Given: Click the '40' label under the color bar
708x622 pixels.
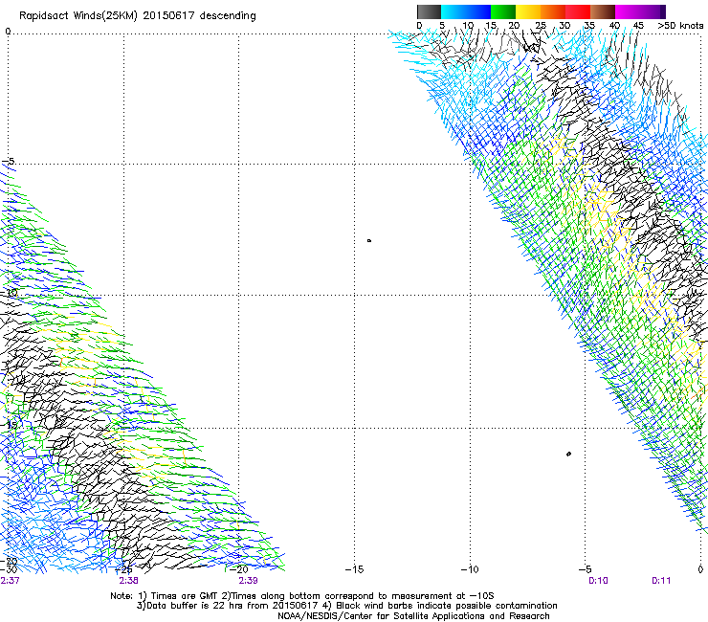Looking at the screenshot, I should click(x=614, y=26).
